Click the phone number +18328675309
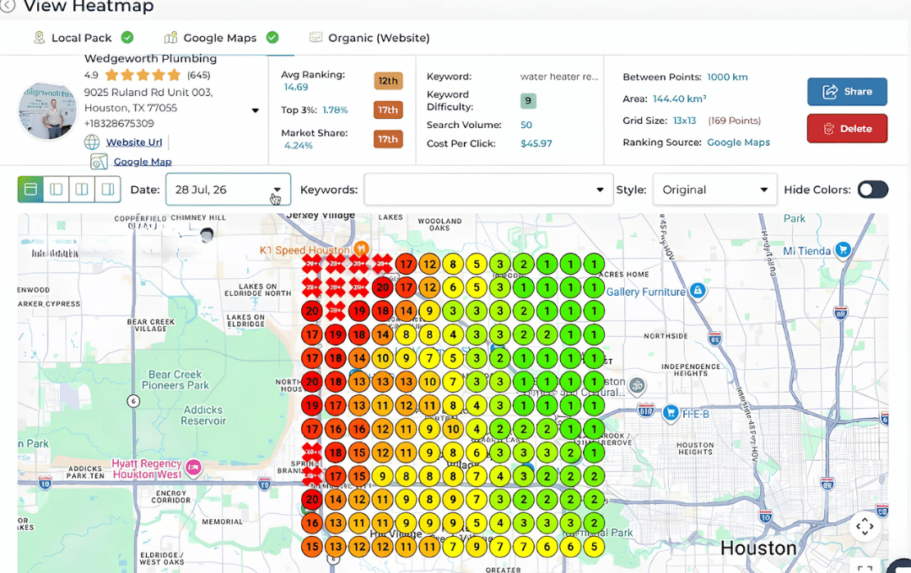Screen dimensions: 911x573 119,123
